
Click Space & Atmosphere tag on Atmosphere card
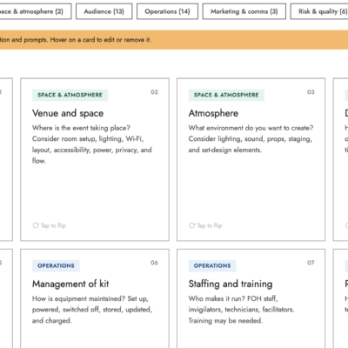coord(226,95)
